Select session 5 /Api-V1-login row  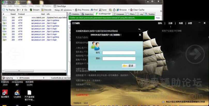[34, 29]
